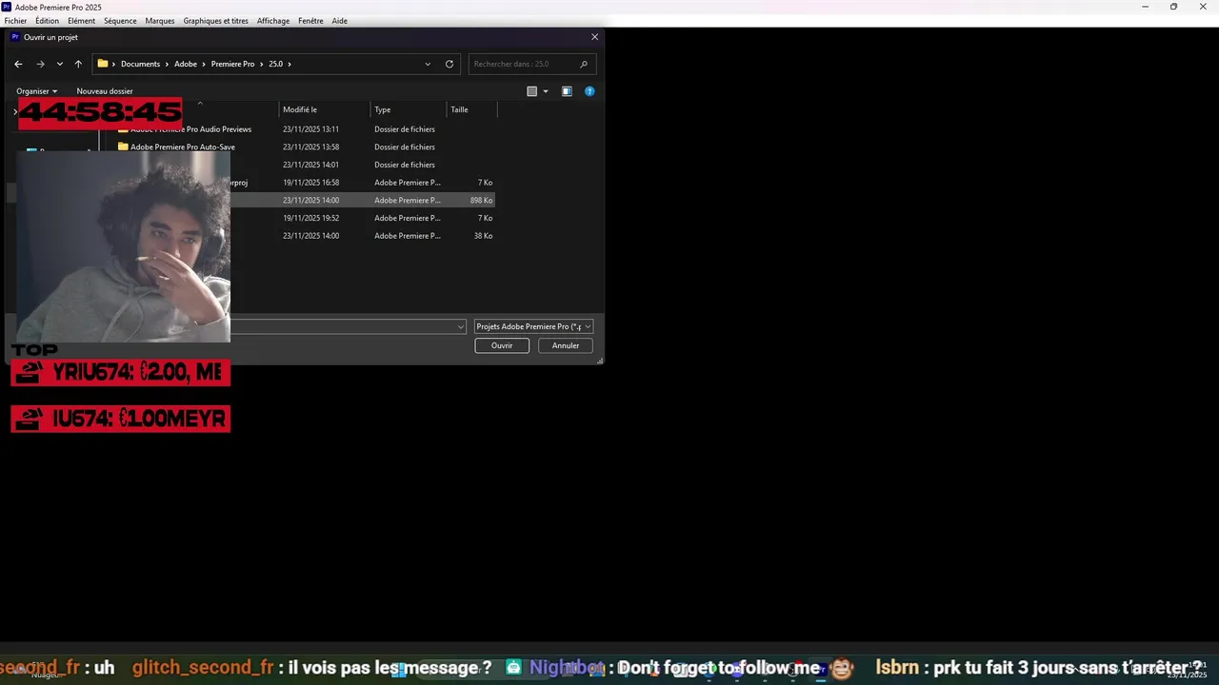Expand the chevron after Premiere Pro breadcrumb
Image resolution: width=1219 pixels, height=685 pixels.
point(261,64)
